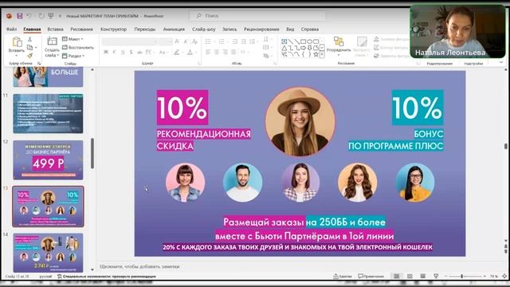The height and width of the screenshot is (287, 510).
Task: Open the font color dropdown arrow
Action: (x=195, y=52)
